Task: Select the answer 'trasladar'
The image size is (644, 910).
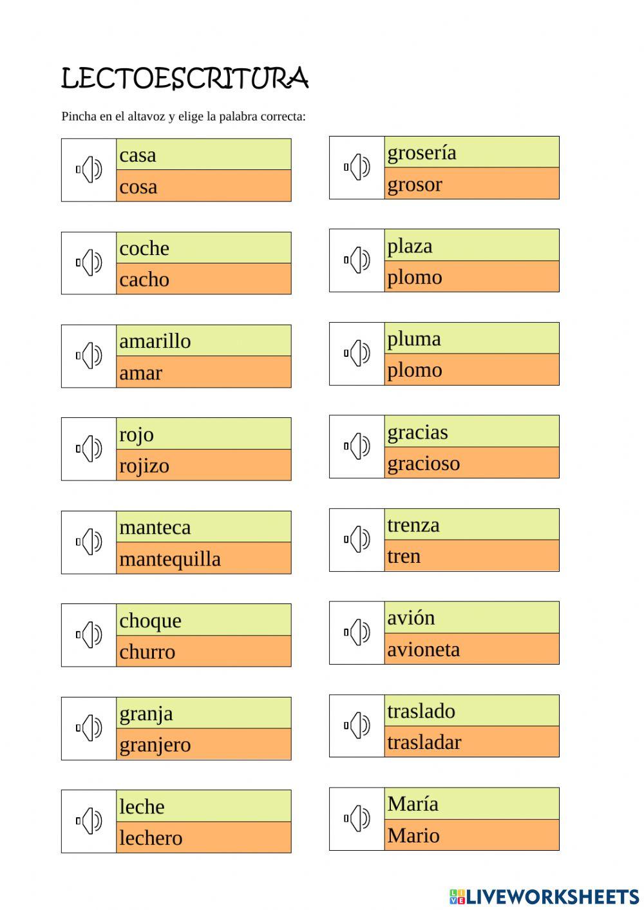Action: pyautogui.click(x=471, y=742)
